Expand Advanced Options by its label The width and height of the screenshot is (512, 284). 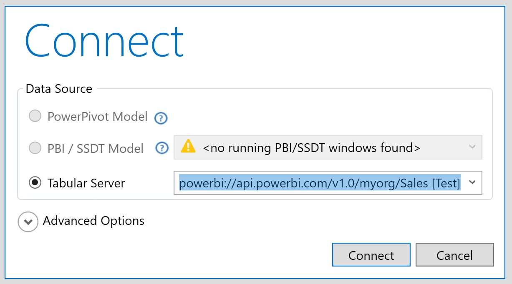tap(93, 221)
